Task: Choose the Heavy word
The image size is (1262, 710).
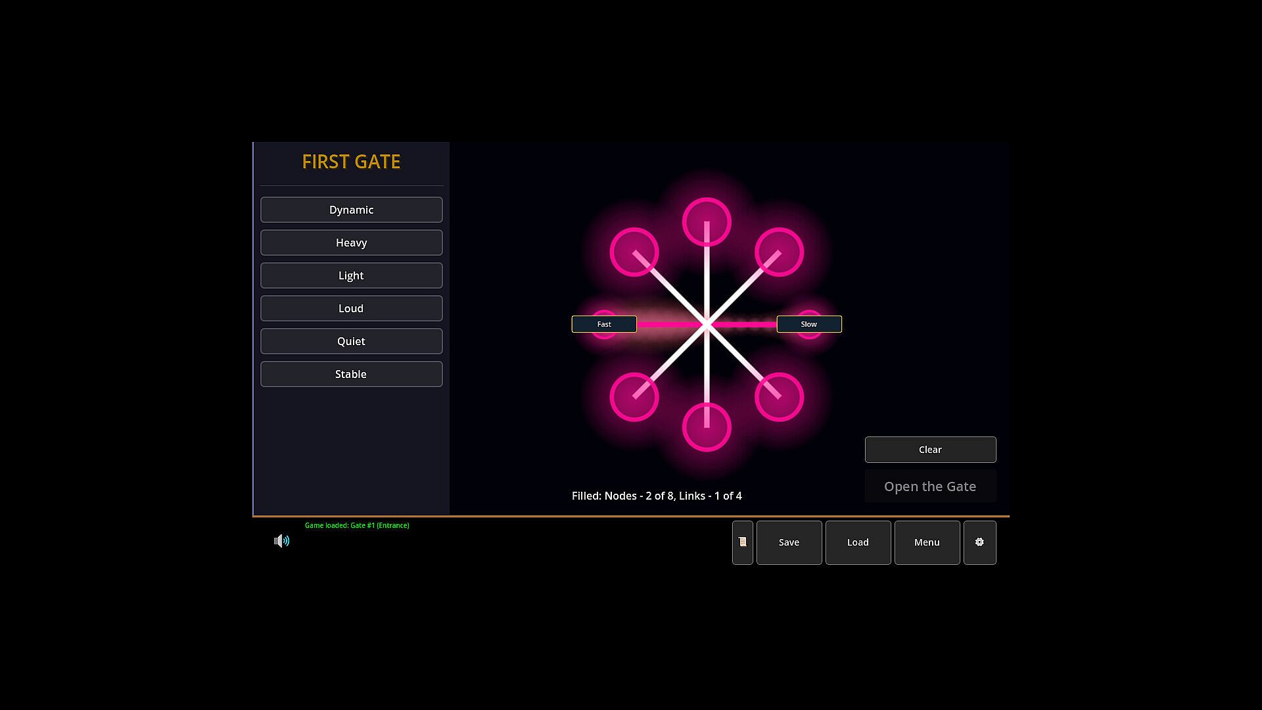Action: (351, 243)
